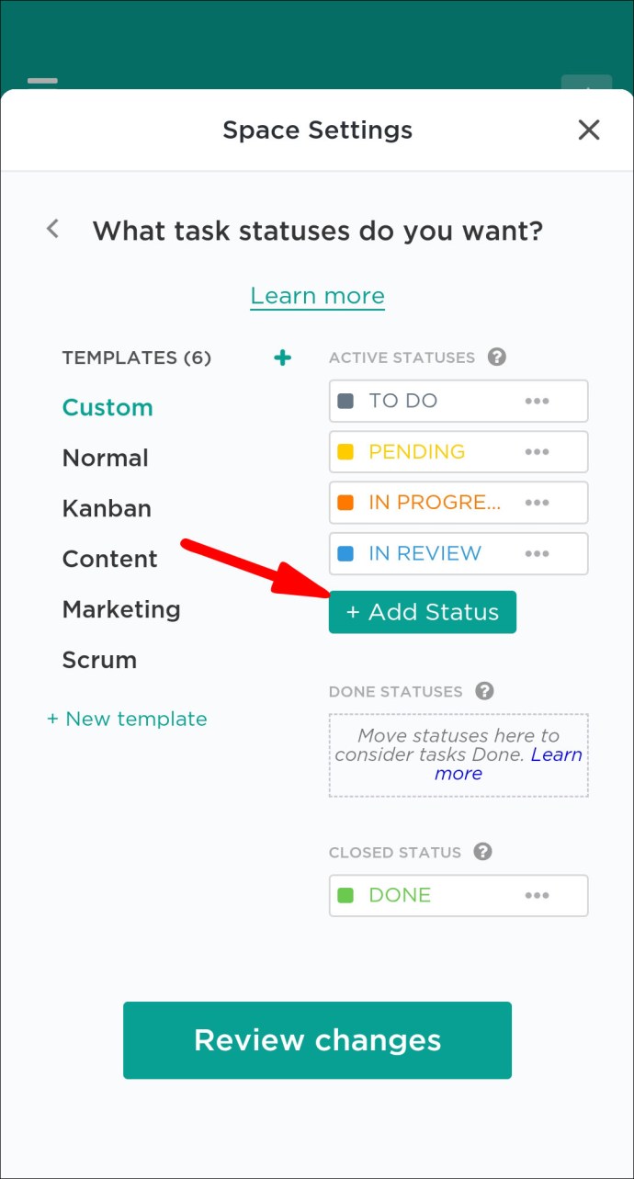Close the Space Settings dialog
Image resolution: width=634 pixels, height=1179 pixels.
(588, 130)
